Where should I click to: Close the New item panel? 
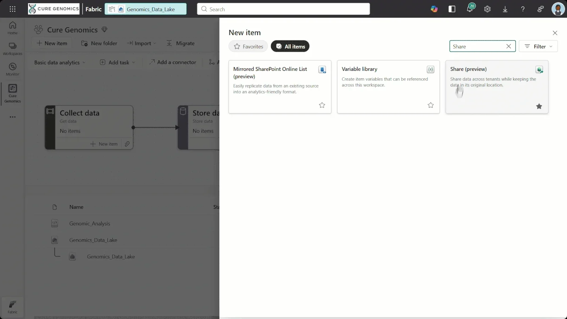555,33
